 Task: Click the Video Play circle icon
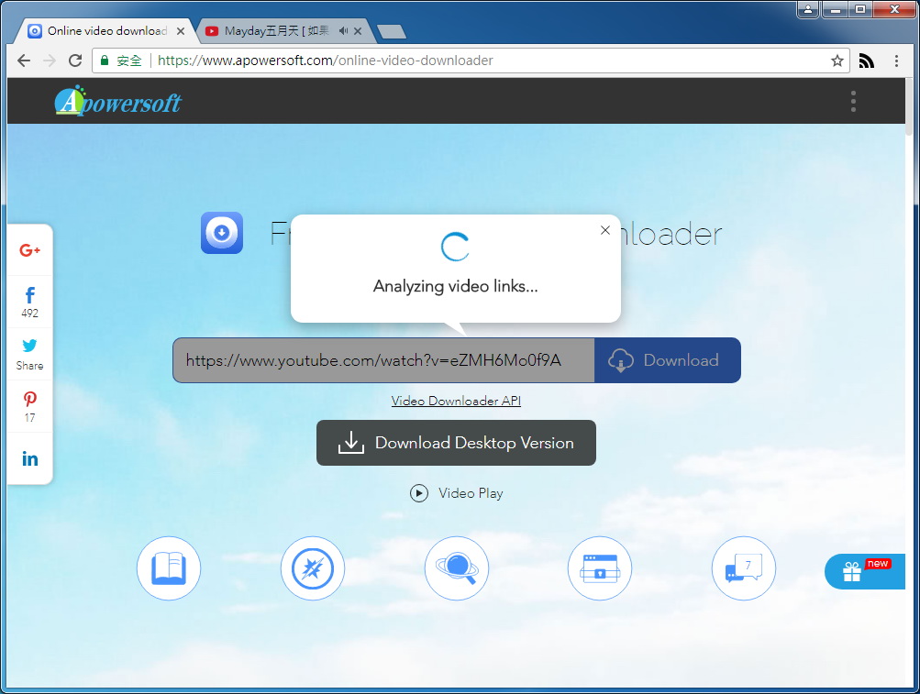[x=419, y=493]
